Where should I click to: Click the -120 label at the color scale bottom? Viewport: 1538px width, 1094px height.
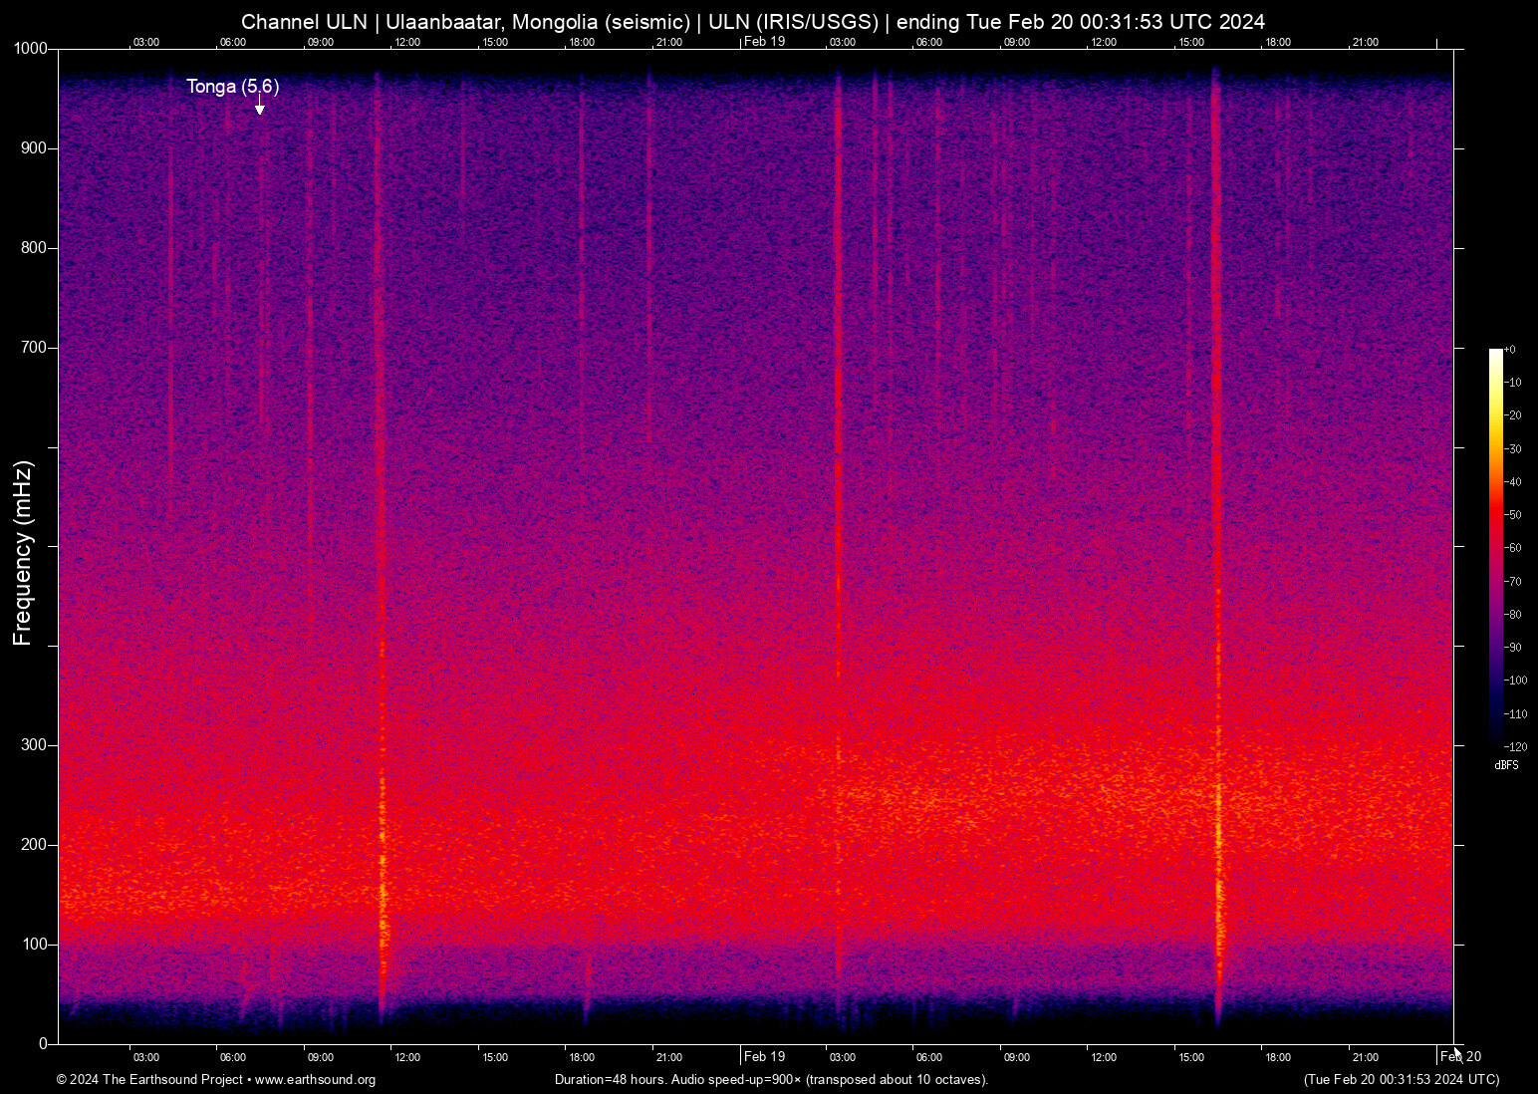coord(1514,746)
